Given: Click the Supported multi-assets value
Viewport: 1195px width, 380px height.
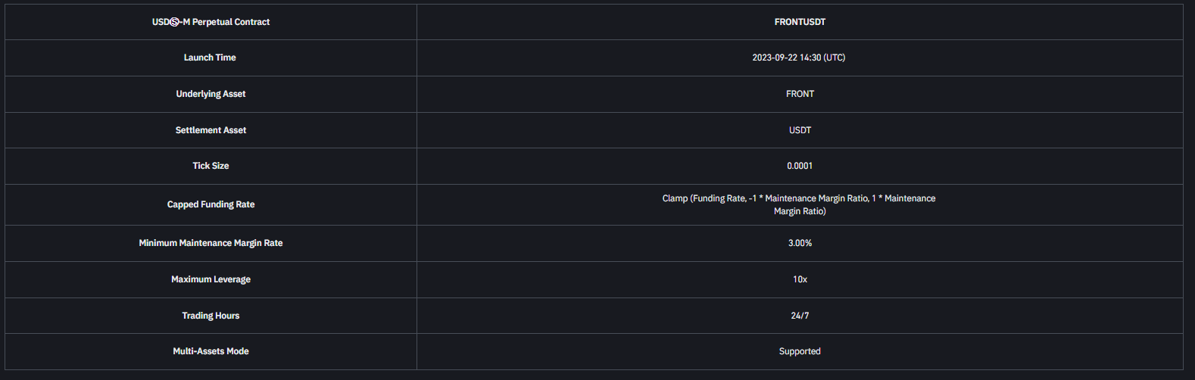Looking at the screenshot, I should 800,351.
